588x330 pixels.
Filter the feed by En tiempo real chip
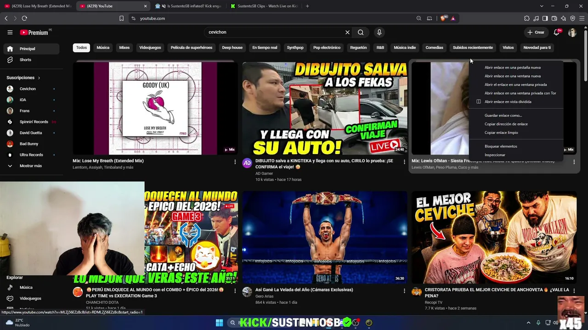point(265,48)
